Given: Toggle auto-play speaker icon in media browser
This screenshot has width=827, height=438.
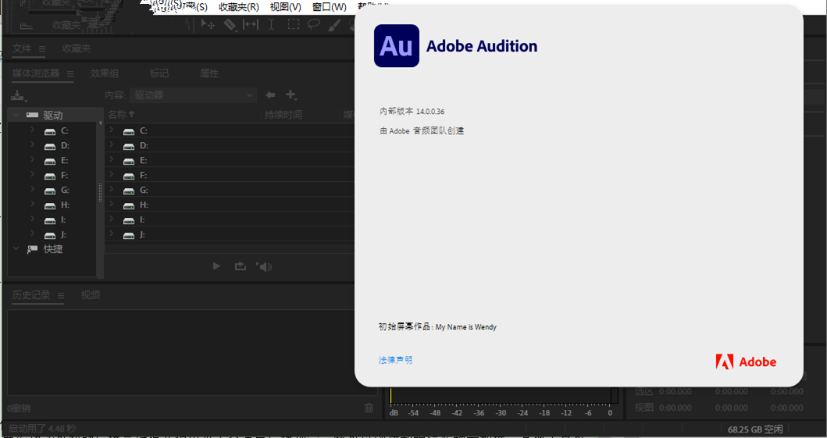Looking at the screenshot, I should tap(265, 267).
